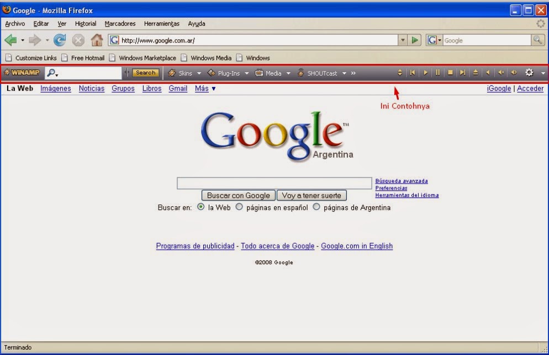549x355 pixels.
Task: Click the 'Buscar con Google' button
Action: (x=237, y=195)
